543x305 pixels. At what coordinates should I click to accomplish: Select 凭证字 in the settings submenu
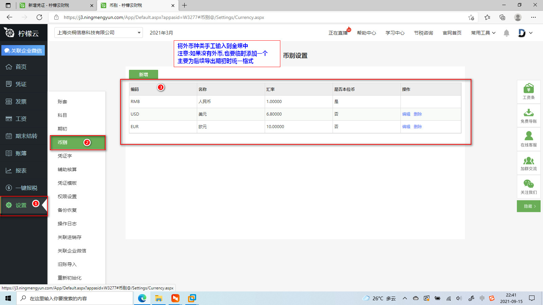pos(65,156)
